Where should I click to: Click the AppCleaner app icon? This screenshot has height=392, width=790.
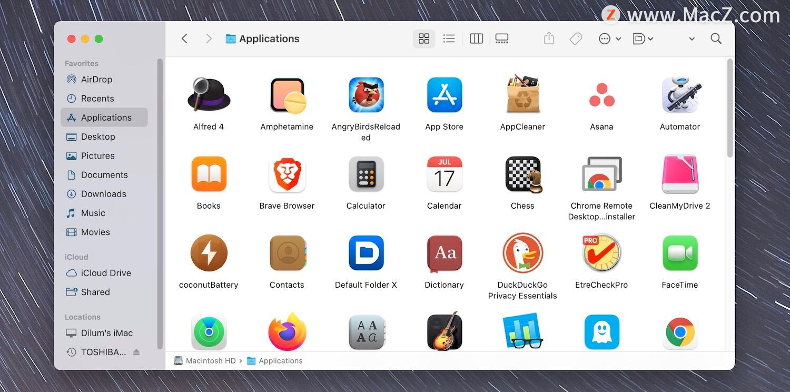[522, 95]
